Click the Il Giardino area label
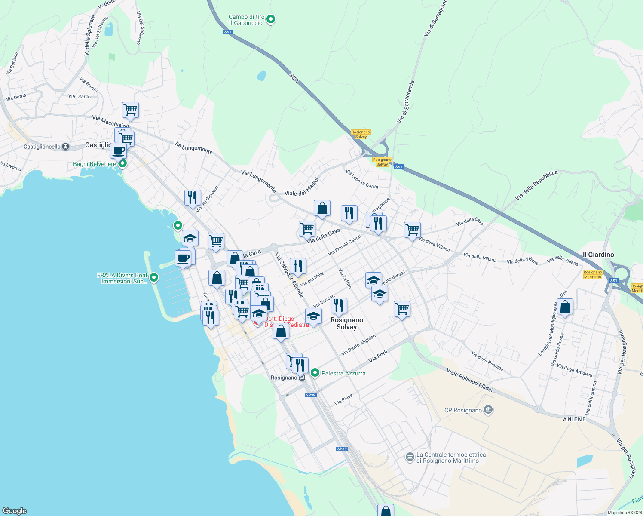Screen dimensions: 643x516 point(599,255)
